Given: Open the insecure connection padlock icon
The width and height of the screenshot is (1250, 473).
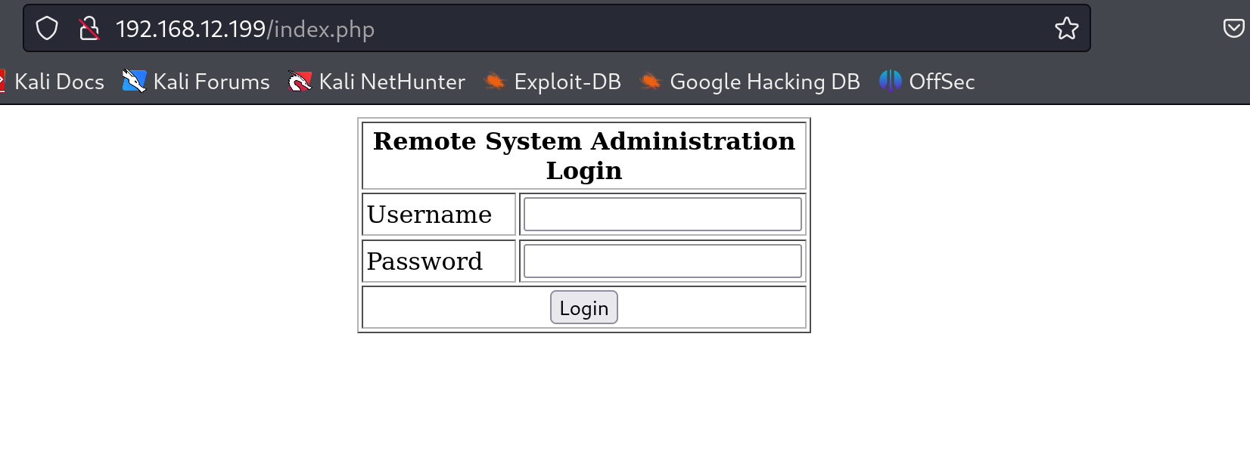Looking at the screenshot, I should click(x=89, y=29).
